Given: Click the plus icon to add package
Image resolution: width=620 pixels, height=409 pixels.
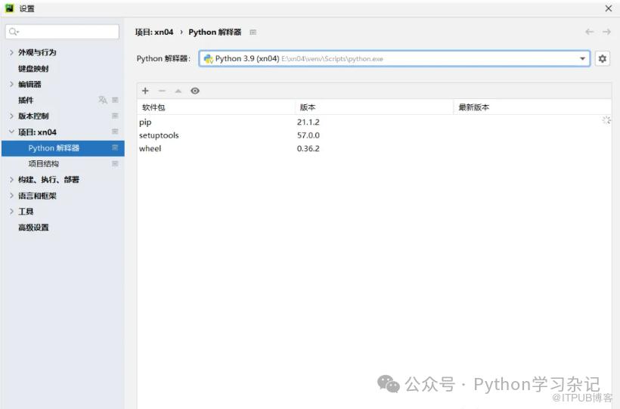Looking at the screenshot, I should click(145, 91).
